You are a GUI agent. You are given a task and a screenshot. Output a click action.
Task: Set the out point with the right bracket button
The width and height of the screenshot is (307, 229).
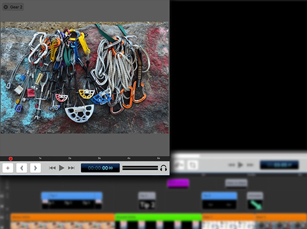(x=36, y=168)
